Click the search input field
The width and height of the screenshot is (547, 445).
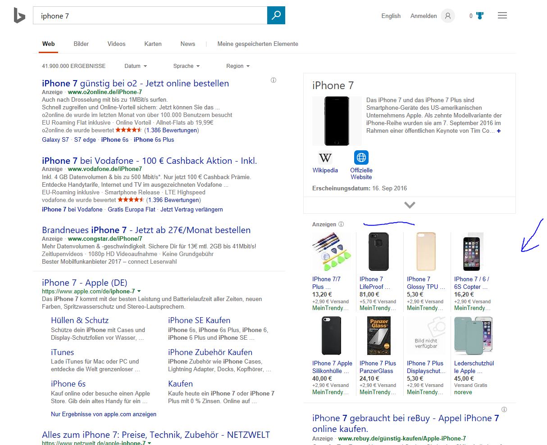(x=150, y=16)
